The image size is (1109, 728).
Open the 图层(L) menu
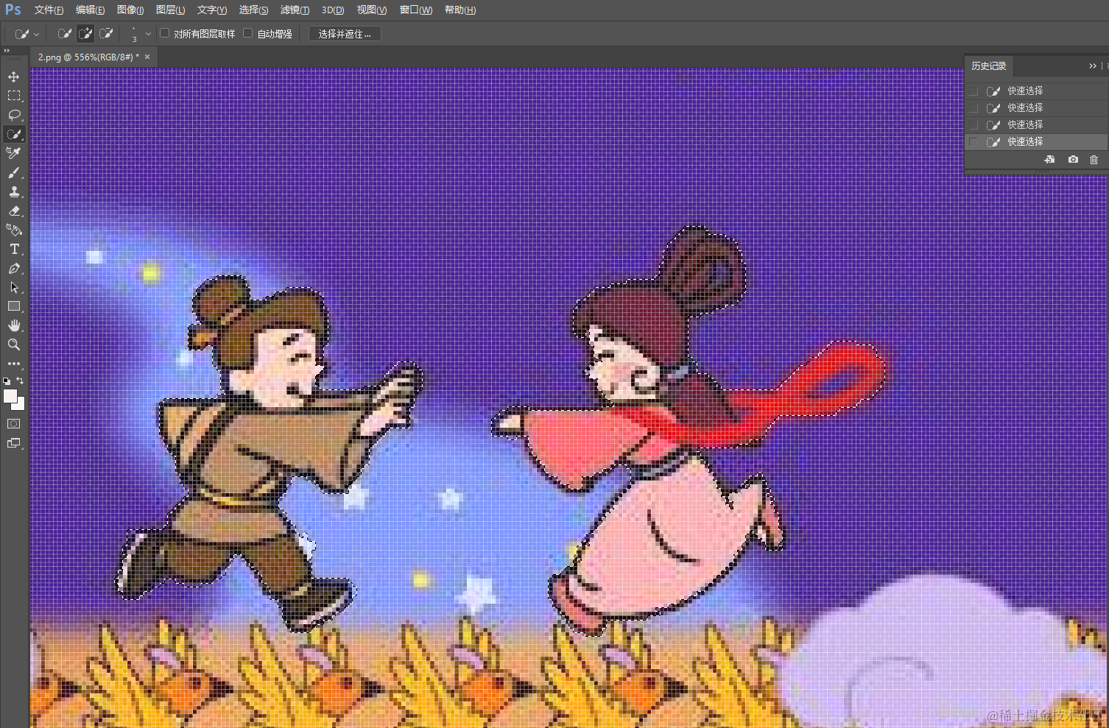(x=170, y=10)
